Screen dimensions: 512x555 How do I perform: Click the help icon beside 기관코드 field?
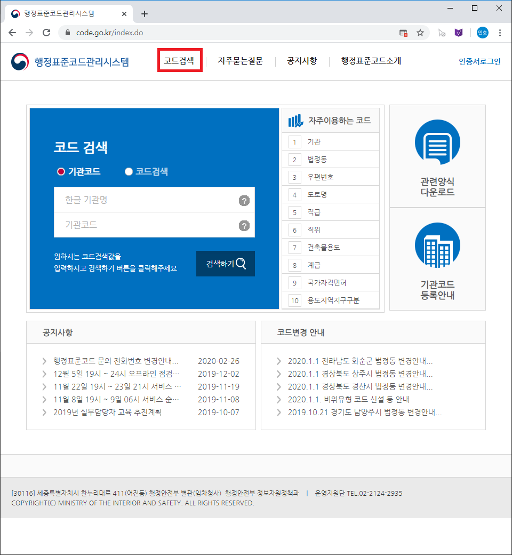244,226
